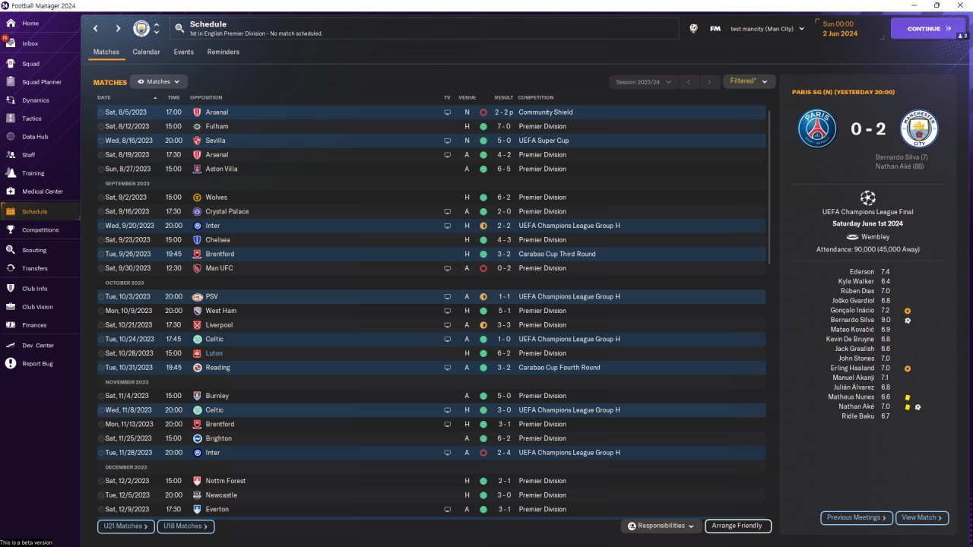
Task: Click Arsenal crest on Community Shield row
Action: point(198,112)
